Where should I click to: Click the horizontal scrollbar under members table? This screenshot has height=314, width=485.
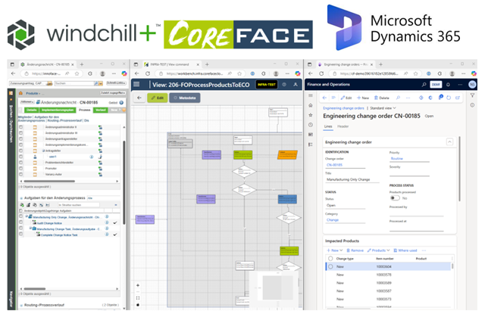click(x=49, y=182)
